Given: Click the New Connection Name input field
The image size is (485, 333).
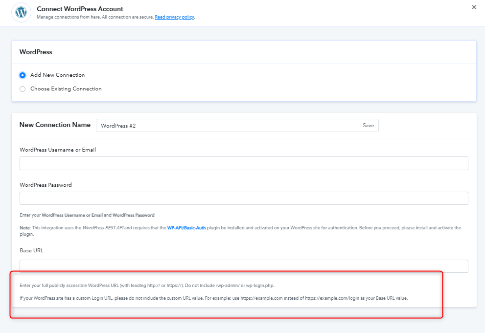Looking at the screenshot, I should click(x=227, y=125).
